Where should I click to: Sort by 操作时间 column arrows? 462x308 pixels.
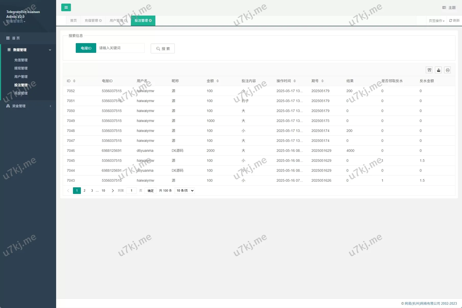(295, 81)
